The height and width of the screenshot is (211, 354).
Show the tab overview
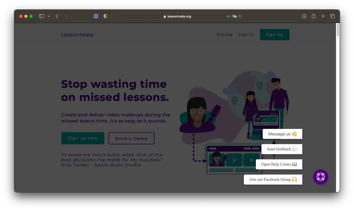point(332,16)
